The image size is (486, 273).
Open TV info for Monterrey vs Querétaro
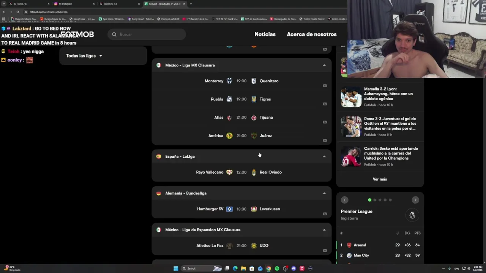tap(325, 86)
